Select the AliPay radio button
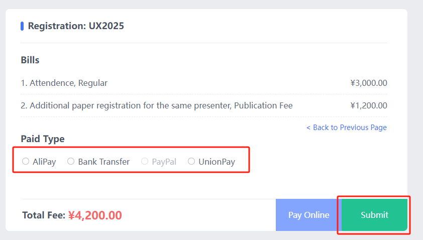423x240 pixels. click(x=26, y=161)
